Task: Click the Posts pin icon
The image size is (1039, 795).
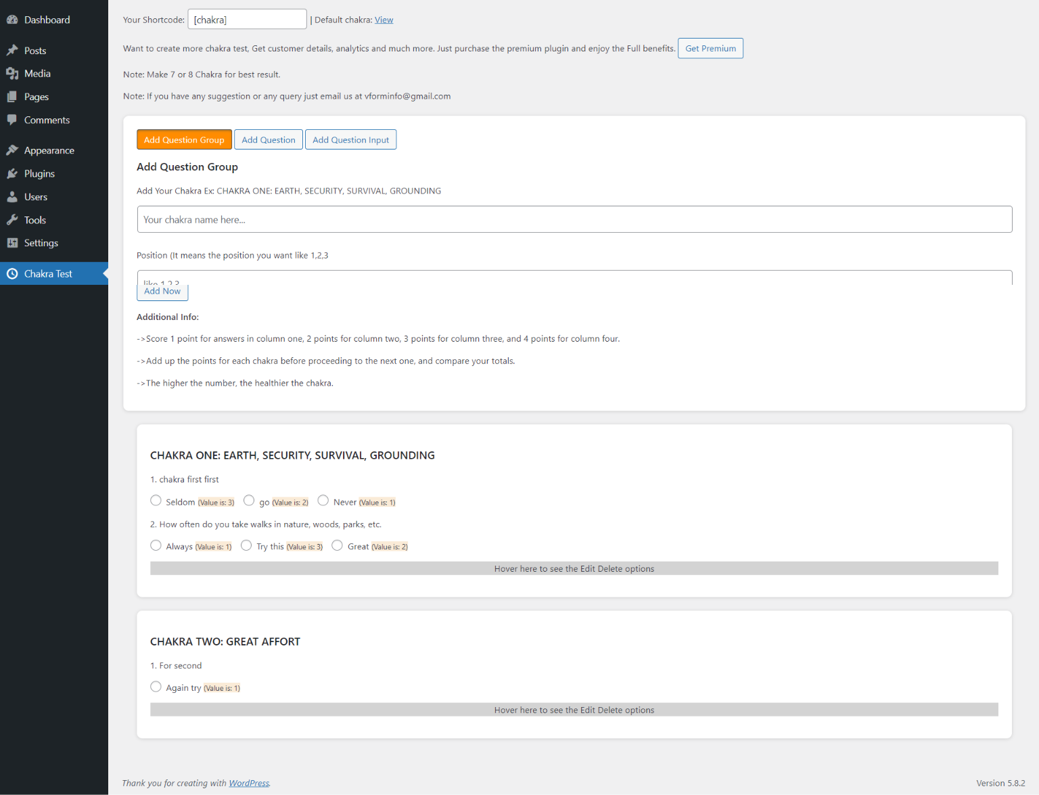Action: [12, 50]
